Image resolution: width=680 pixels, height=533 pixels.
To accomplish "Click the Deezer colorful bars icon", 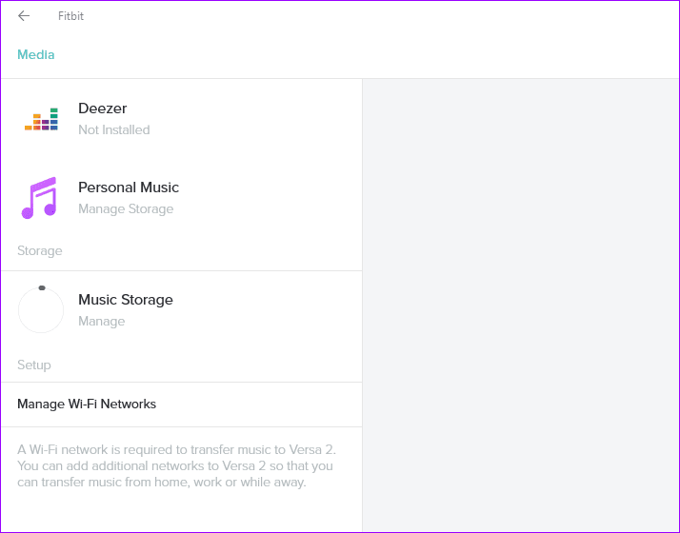I will click(41, 119).
